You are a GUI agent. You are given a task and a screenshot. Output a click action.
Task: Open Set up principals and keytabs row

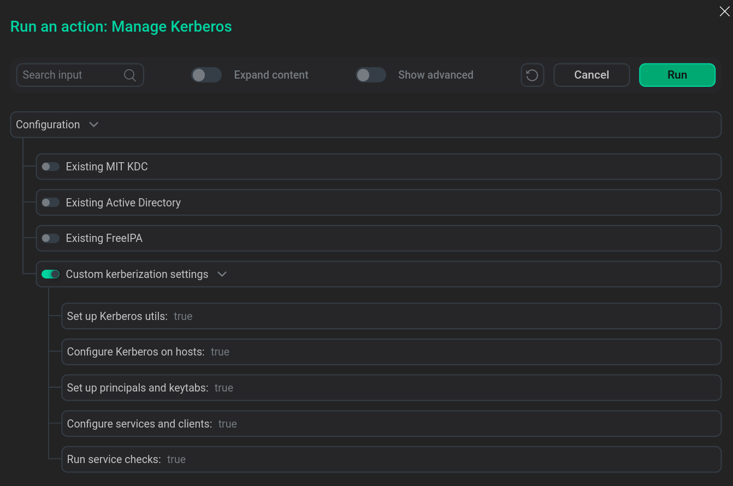click(x=391, y=388)
